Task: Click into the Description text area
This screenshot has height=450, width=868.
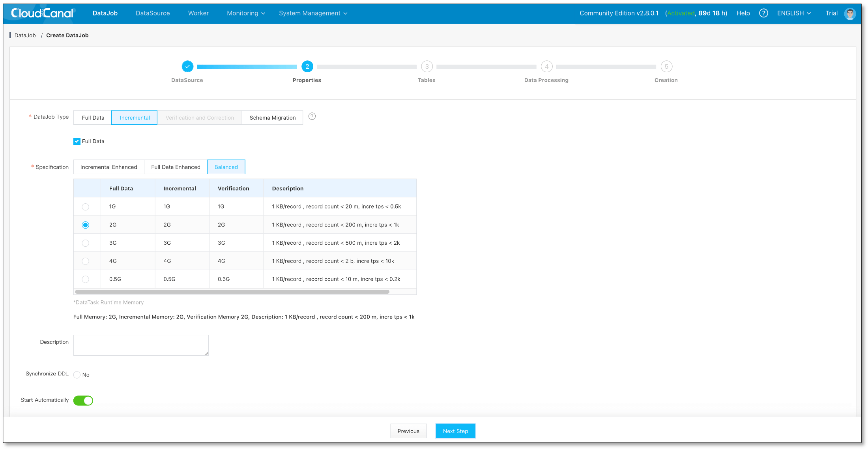Action: (x=141, y=345)
